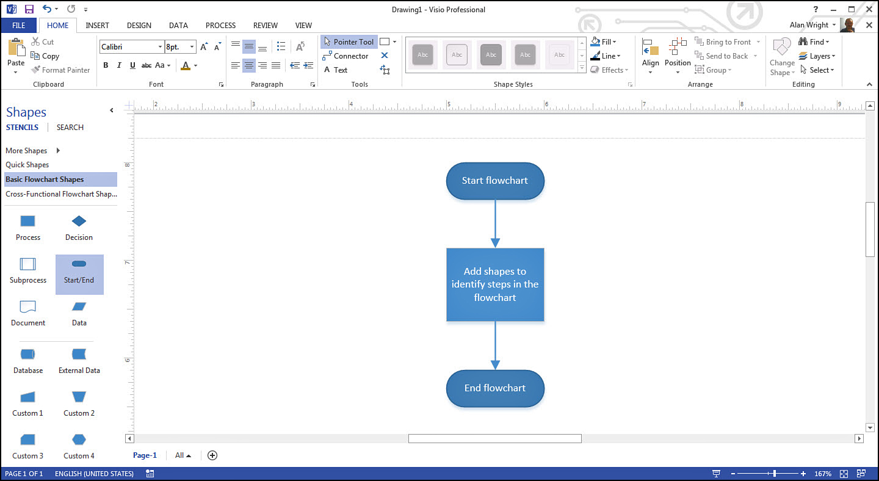
Task: Toggle Bold formatting
Action: click(x=106, y=65)
